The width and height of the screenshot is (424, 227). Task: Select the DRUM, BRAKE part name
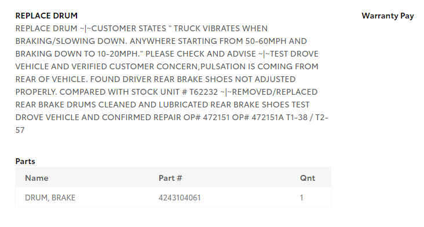pos(50,198)
